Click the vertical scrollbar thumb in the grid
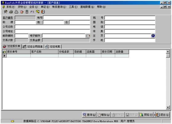Screen dimensions: 172x124 (x=168, y=56)
